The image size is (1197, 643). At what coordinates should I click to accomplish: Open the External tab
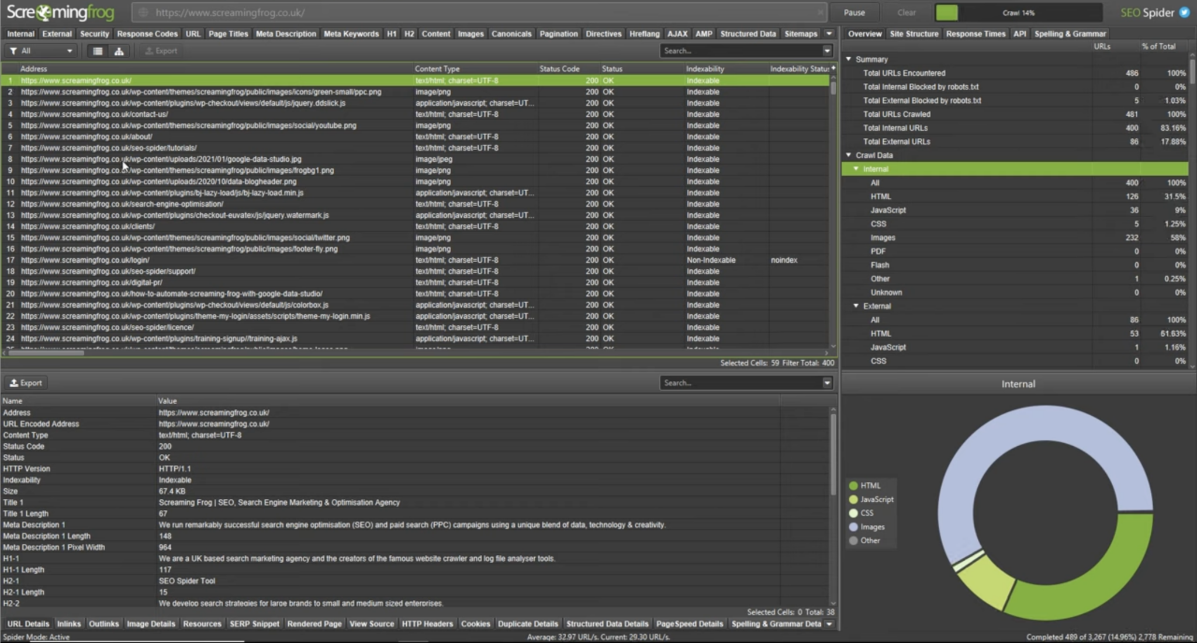[57, 34]
